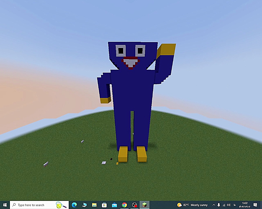262x209 pixels.
Task: Click the yellow raised hand block
Action: click(166, 51)
